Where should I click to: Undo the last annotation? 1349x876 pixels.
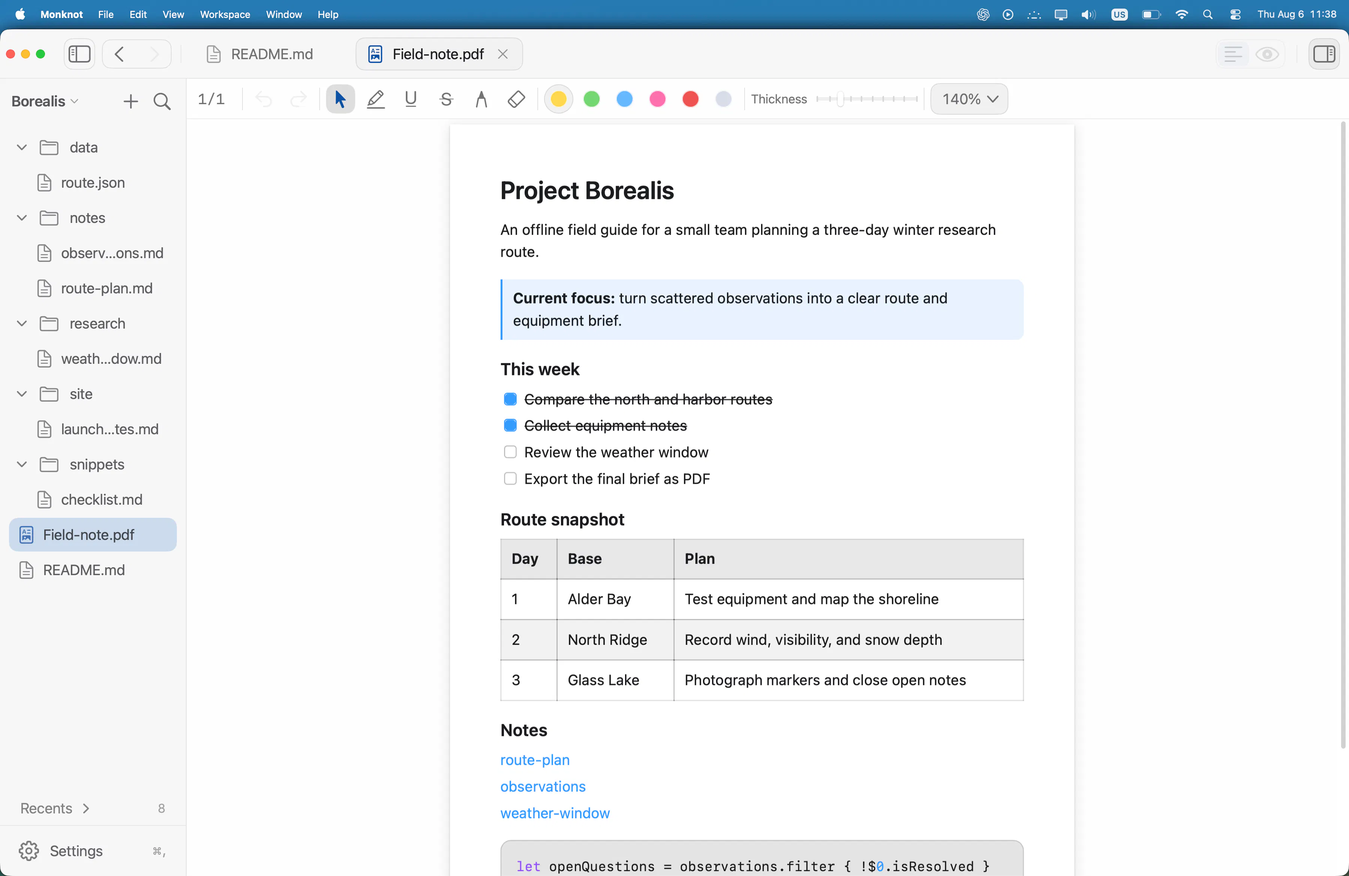[263, 100]
